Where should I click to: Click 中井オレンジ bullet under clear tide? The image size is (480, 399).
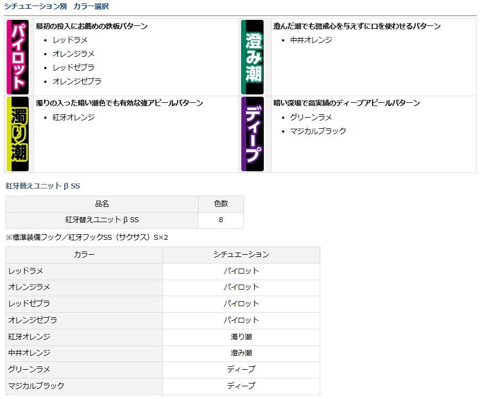tap(311, 40)
